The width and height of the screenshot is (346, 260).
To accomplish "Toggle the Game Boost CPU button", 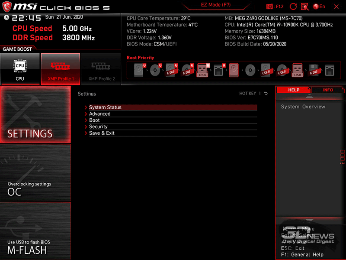I will [x=20, y=69].
